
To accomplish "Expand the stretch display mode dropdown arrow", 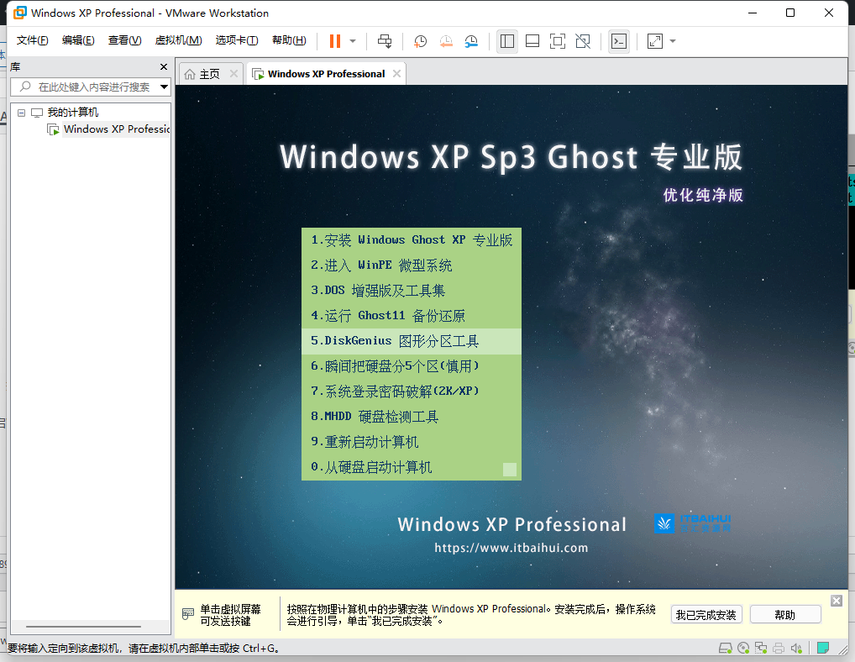I will tap(673, 41).
